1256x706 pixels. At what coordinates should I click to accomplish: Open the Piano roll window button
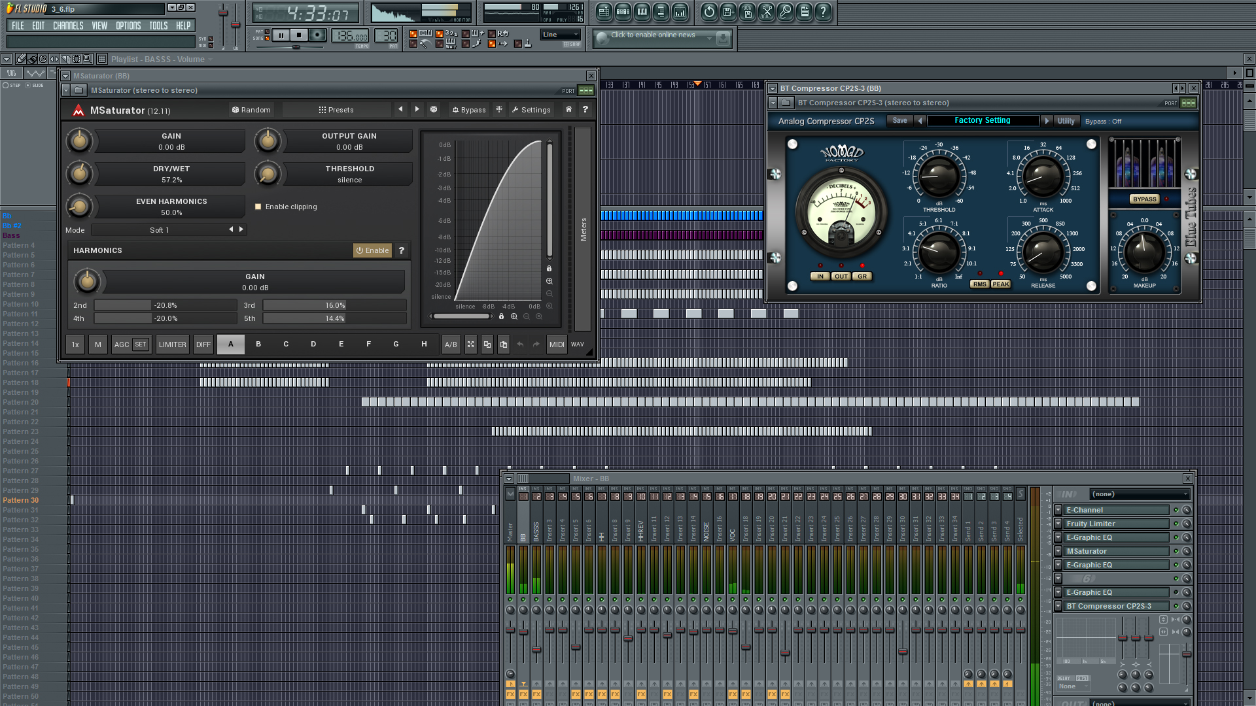click(x=642, y=11)
